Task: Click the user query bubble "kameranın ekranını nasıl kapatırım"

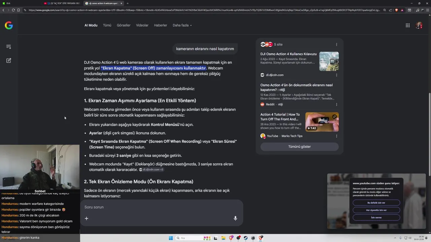Action: [x=205, y=49]
